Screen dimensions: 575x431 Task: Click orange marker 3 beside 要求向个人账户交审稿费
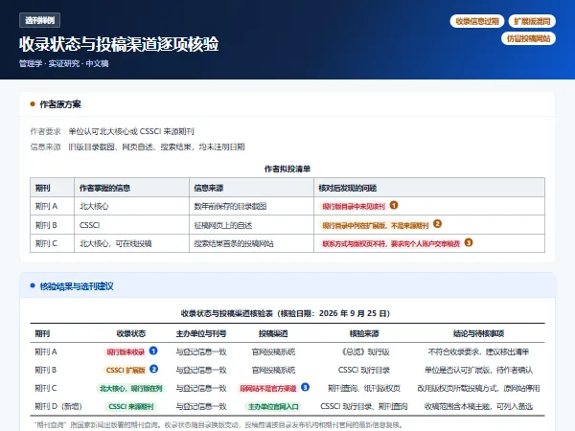(x=469, y=242)
